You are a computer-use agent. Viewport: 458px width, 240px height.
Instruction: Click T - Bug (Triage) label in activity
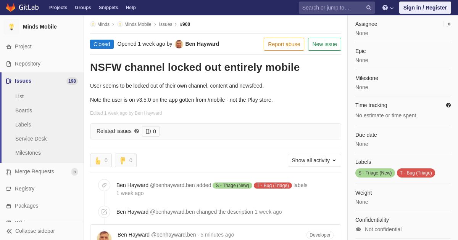tap(273, 186)
